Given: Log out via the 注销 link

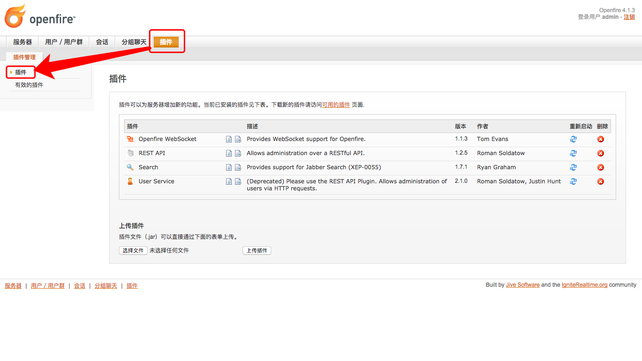Looking at the screenshot, I should click(x=629, y=17).
